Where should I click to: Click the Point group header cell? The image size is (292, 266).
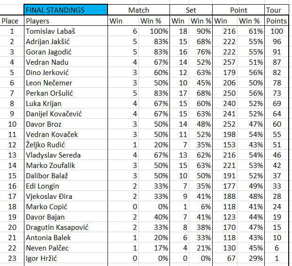click(238, 10)
